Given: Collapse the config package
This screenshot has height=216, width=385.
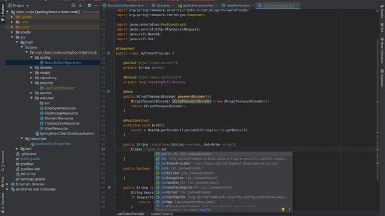Looking at the screenshot, I should click(x=31, y=58).
